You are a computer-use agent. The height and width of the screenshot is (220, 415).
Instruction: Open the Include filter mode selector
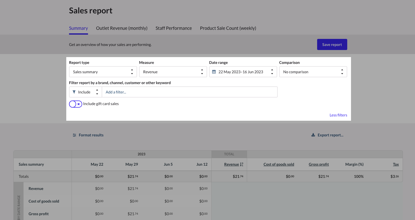click(x=85, y=92)
